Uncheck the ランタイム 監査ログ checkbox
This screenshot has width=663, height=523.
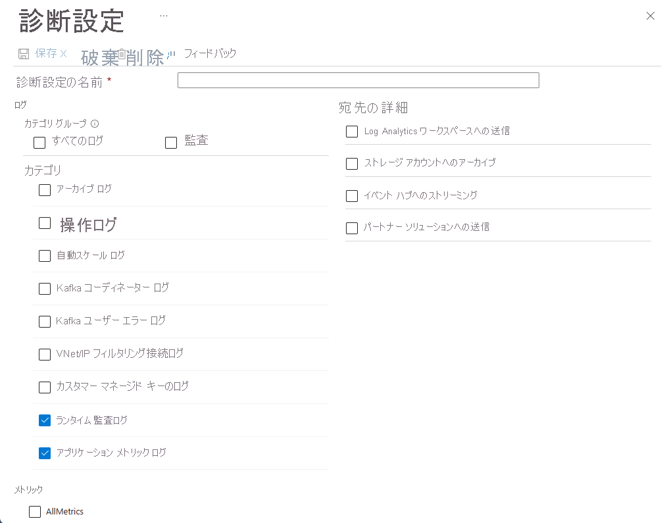(45, 420)
